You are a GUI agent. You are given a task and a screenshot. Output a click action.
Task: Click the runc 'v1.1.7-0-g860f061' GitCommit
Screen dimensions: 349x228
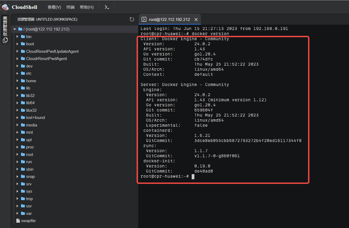click(217, 156)
